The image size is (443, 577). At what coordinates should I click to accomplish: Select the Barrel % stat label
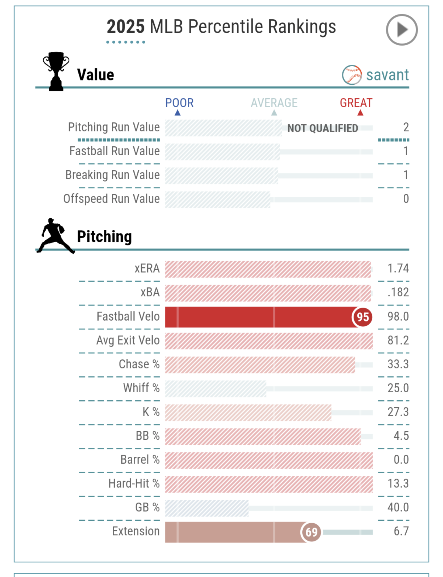(x=140, y=460)
